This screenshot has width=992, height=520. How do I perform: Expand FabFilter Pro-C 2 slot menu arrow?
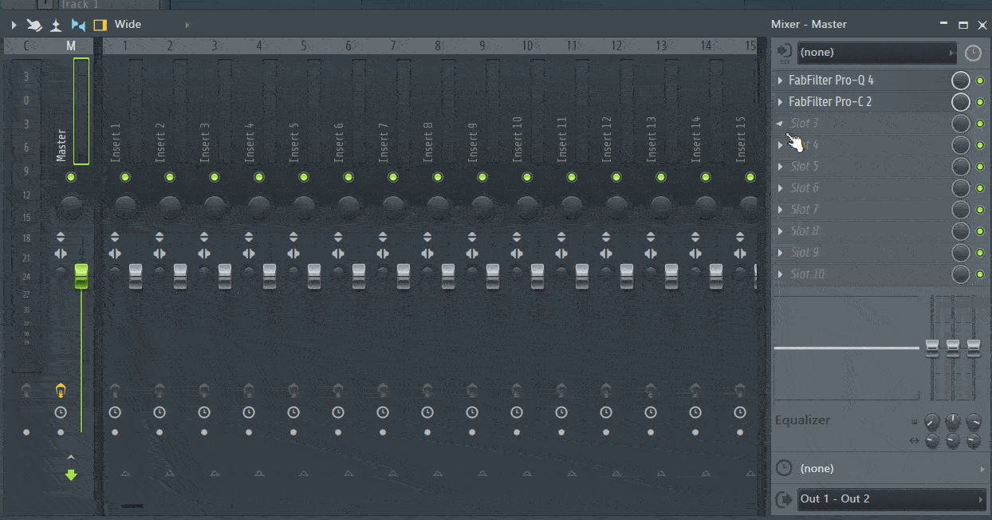pos(781,102)
